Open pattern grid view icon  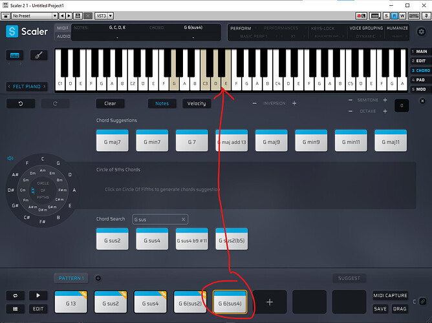[x=15, y=309]
